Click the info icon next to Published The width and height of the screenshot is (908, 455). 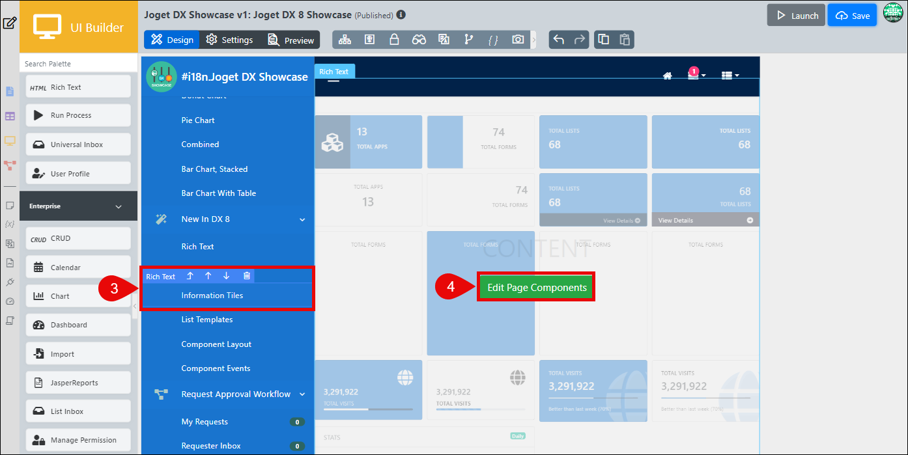coord(401,14)
